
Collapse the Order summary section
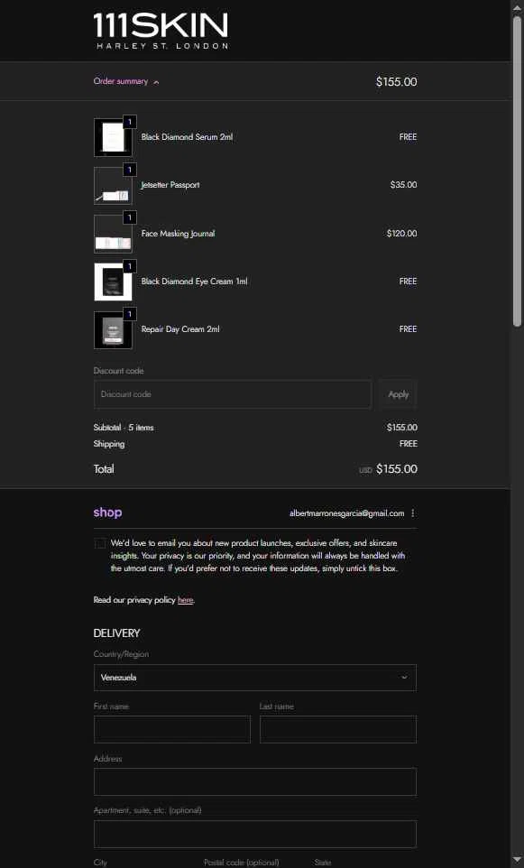tap(126, 81)
